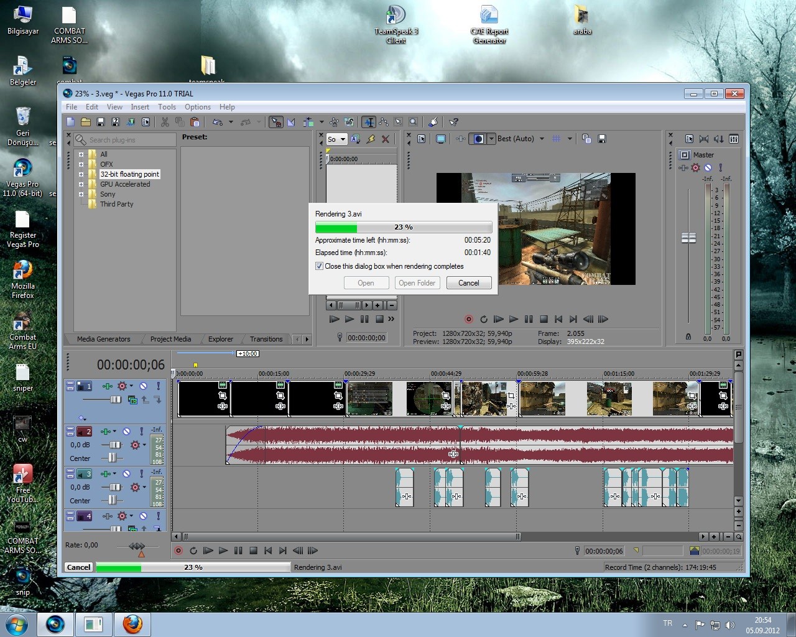
Task: Switch to Transitions tab
Action: pos(266,339)
